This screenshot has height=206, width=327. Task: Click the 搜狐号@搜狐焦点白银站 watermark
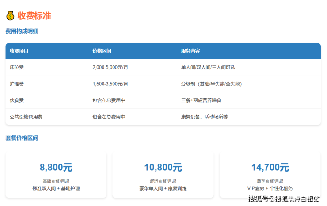coord(284,199)
